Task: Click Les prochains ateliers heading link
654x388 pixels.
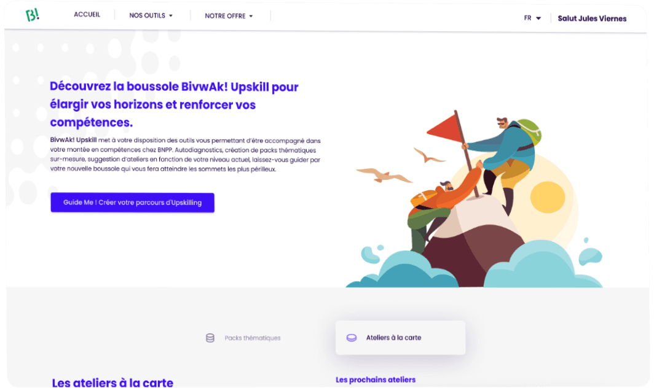Action: 376,379
